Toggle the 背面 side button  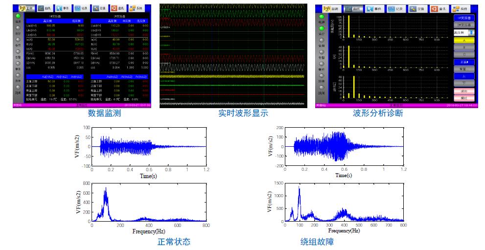pyautogui.click(x=463, y=69)
